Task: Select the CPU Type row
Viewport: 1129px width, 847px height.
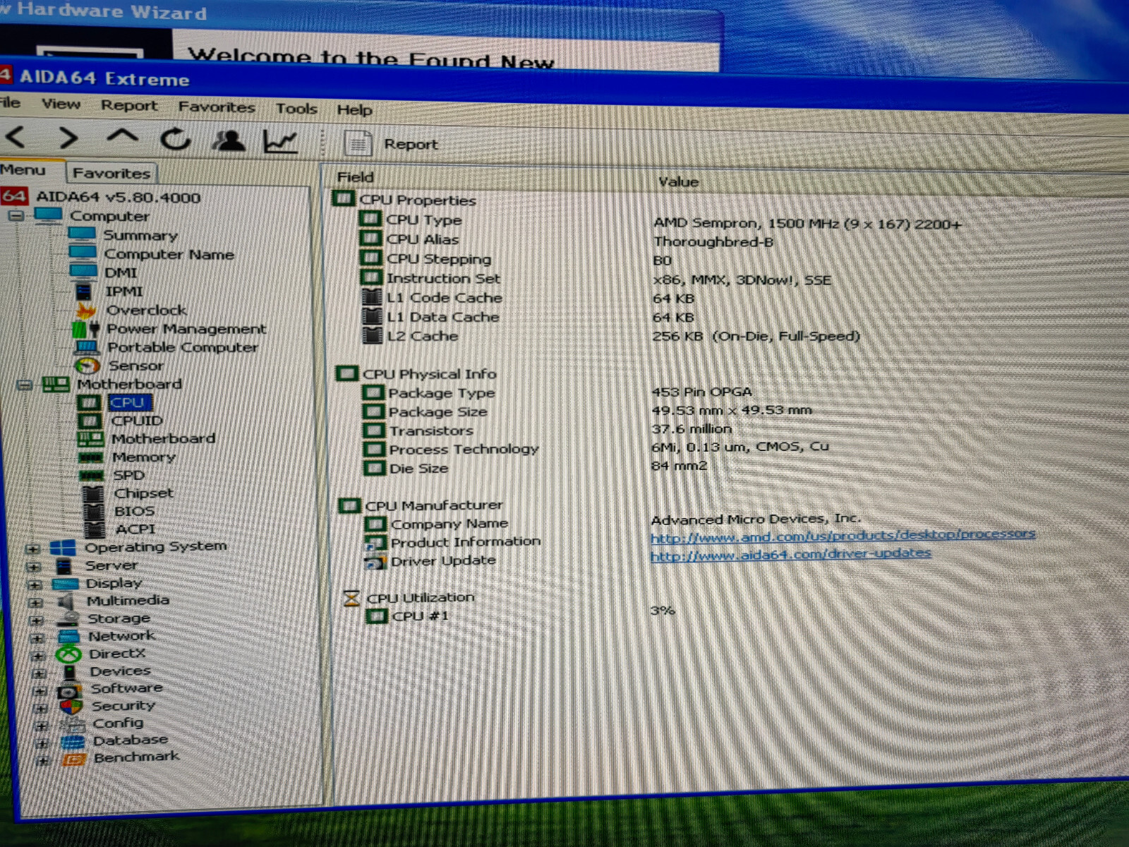Action: [660, 221]
